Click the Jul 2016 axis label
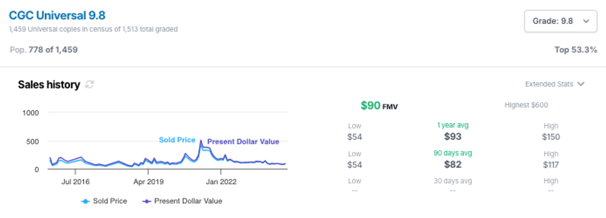Viewport: 606px width, 218px height. click(x=75, y=181)
